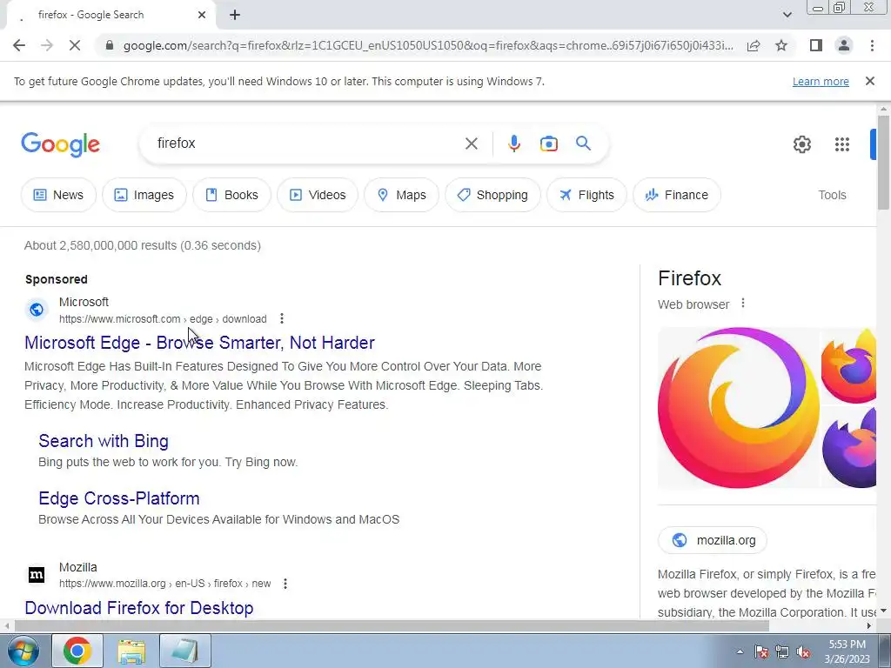Start voice search with microphone
Viewport: 891px width, 668px height.
tap(513, 144)
